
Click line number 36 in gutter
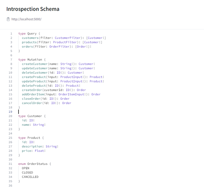(x=10, y=186)
